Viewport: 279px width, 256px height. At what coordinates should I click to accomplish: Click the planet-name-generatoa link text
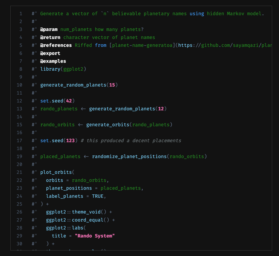click(142, 45)
